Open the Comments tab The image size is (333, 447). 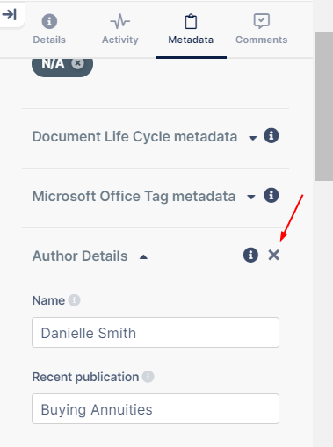click(x=262, y=29)
